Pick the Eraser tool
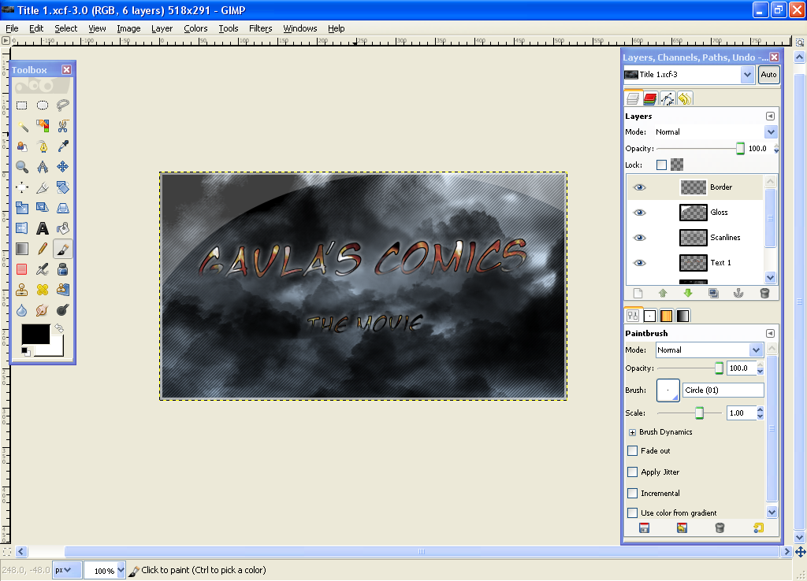The image size is (807, 581). point(22,269)
